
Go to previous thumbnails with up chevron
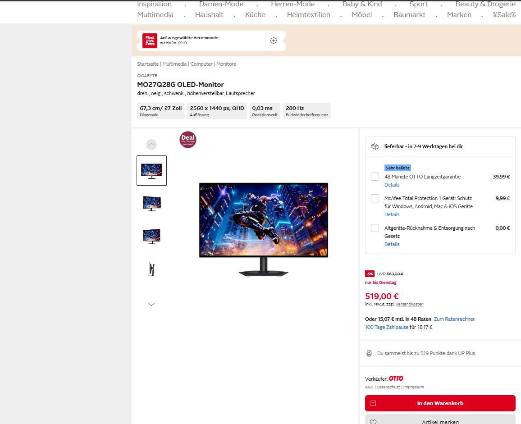(x=151, y=145)
